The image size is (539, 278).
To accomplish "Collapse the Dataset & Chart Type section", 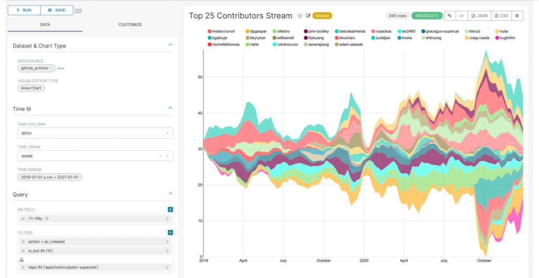I will (170, 45).
